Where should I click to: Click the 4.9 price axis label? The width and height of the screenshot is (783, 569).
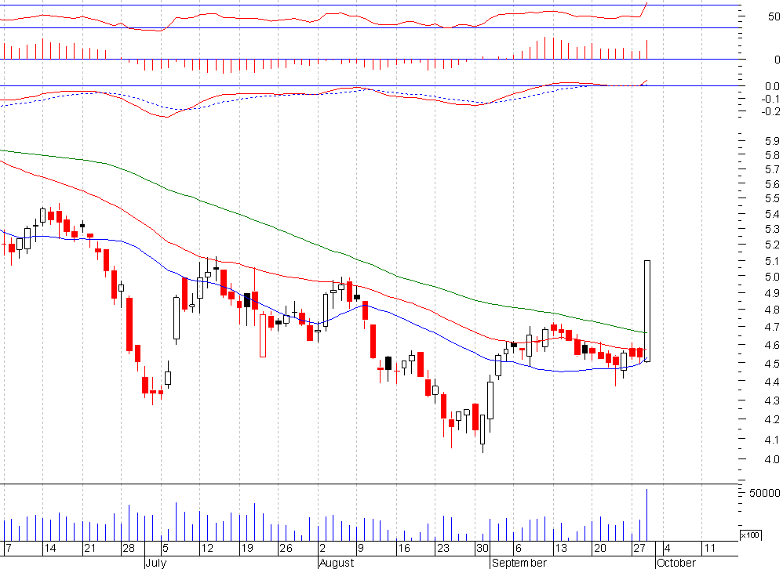(772, 292)
